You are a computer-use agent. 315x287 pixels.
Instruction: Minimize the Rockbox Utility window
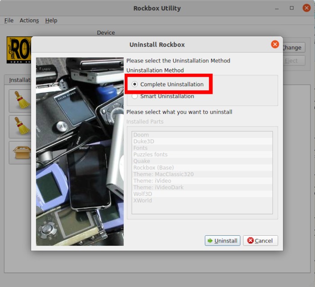277,9
